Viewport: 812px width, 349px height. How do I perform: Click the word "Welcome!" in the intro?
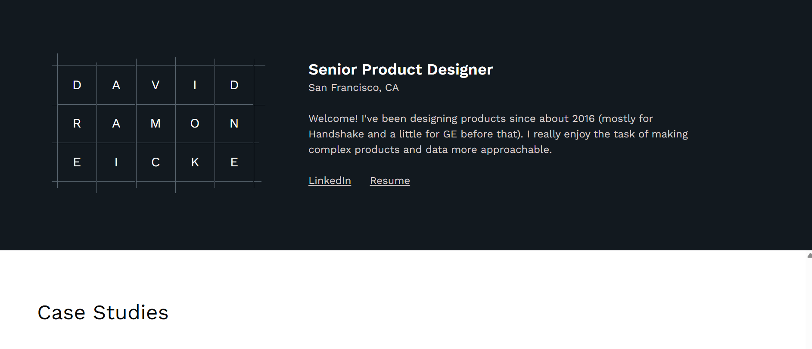[333, 118]
